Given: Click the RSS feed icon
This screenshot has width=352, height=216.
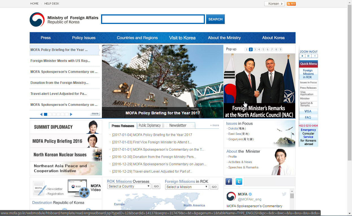Looking at the screenshot, I should 291,4.
